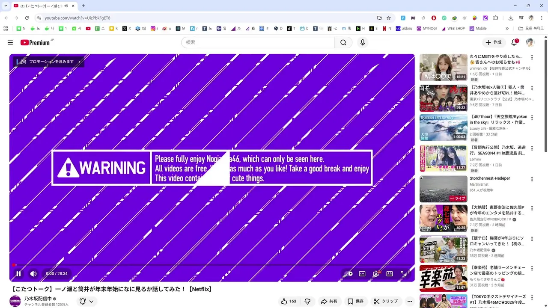
Task: Open the 乃木坂46×人狼 video title
Action: pos(497,90)
